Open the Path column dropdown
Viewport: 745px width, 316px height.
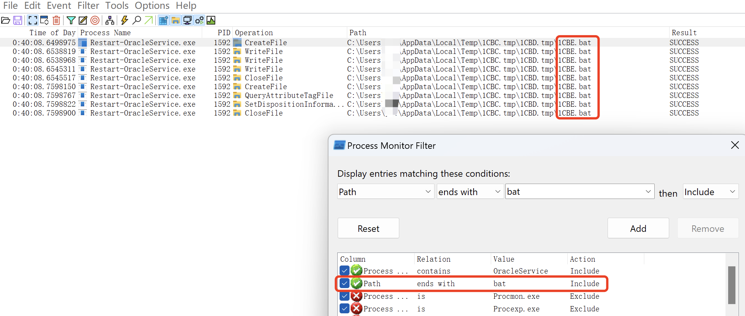pos(386,192)
